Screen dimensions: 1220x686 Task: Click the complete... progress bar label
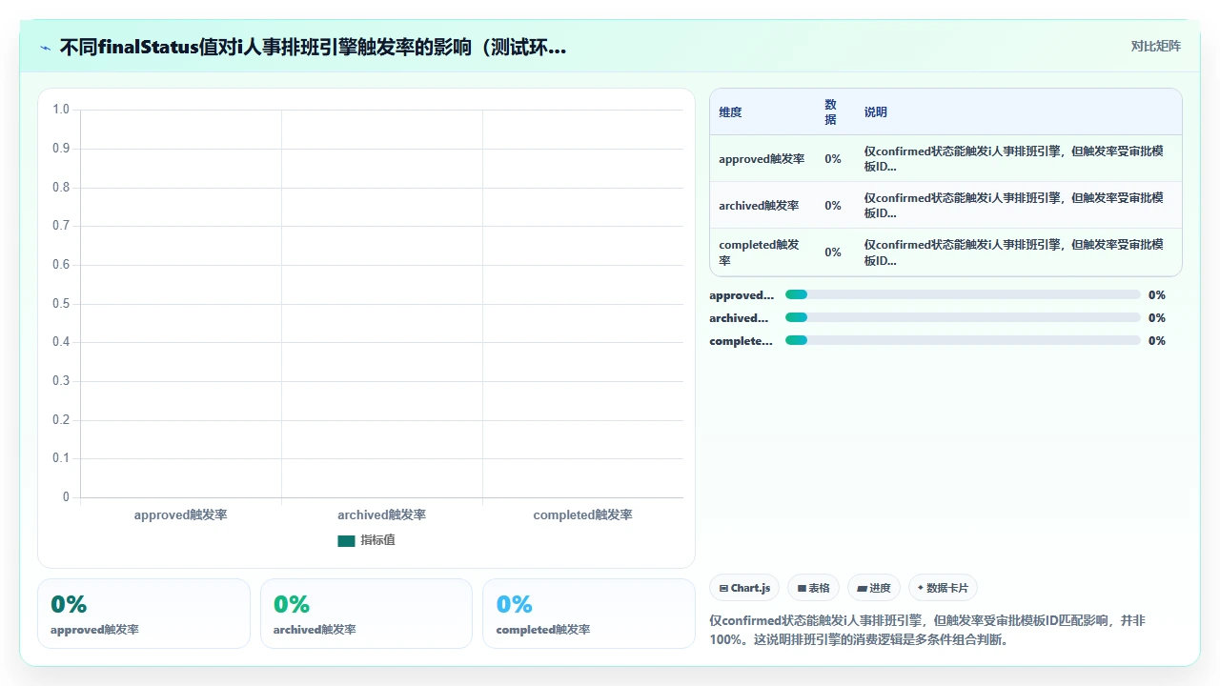point(741,341)
